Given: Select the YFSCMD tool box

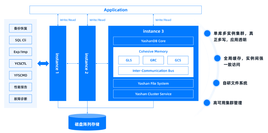Looking at the screenshot, I should pos(21,75).
